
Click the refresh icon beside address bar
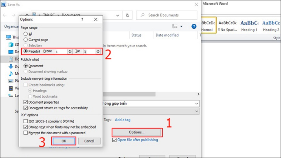127,15
